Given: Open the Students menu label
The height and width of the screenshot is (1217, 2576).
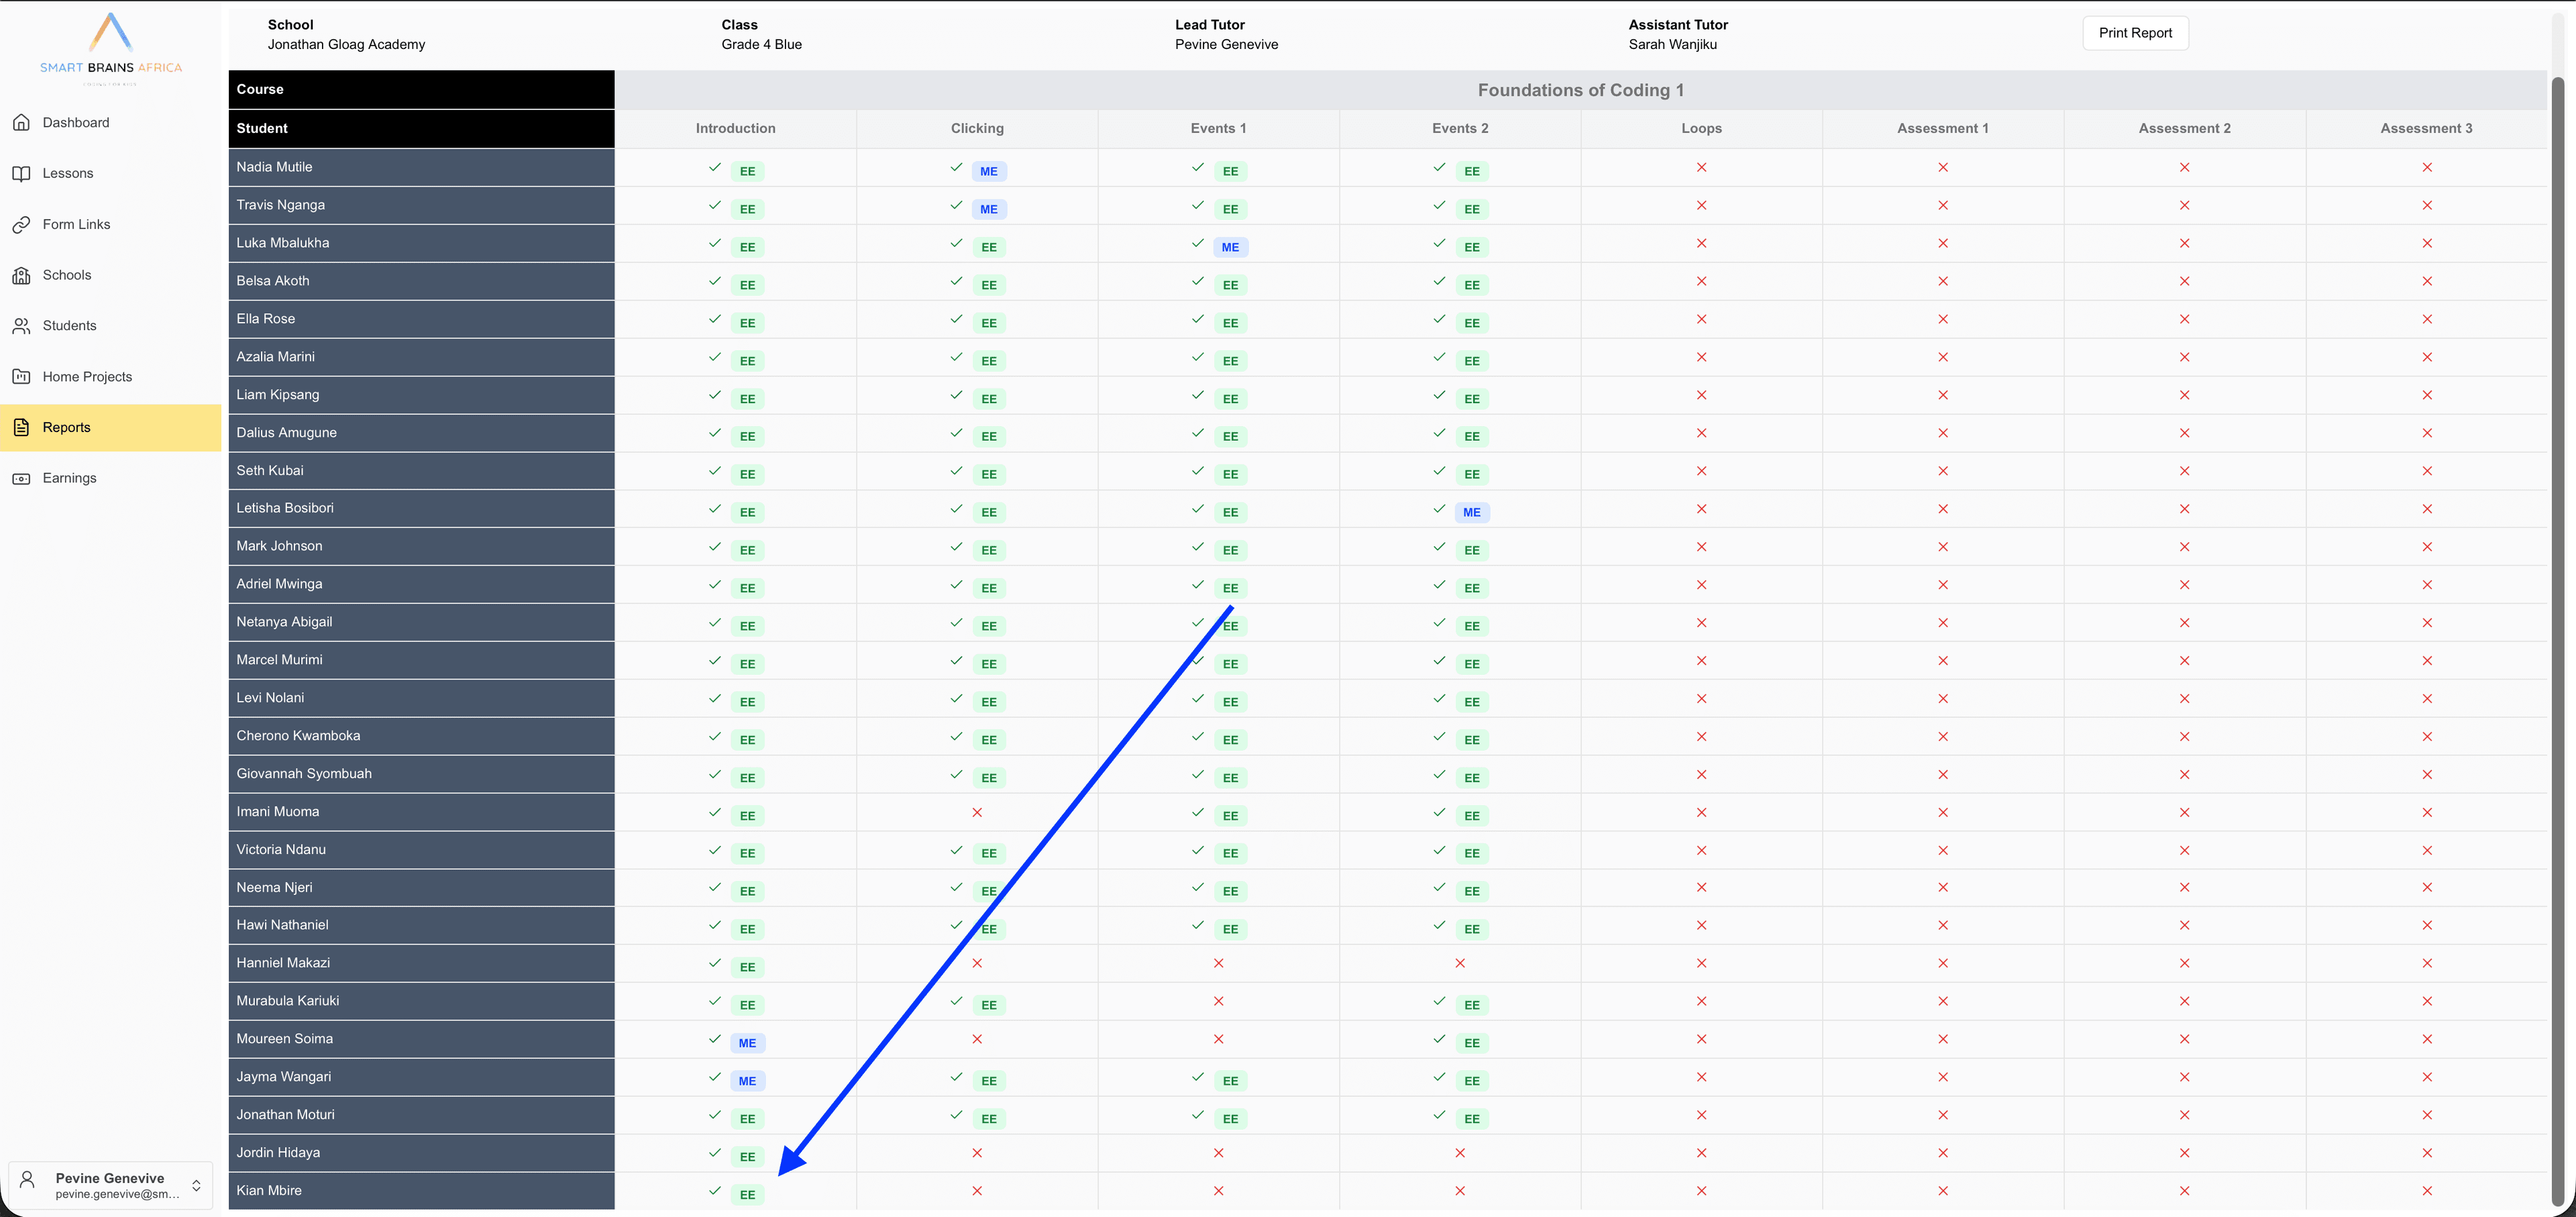Looking at the screenshot, I should (70, 326).
